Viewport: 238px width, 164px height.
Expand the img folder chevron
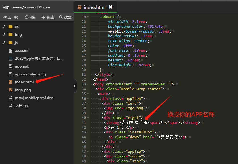[x=4, y=34]
